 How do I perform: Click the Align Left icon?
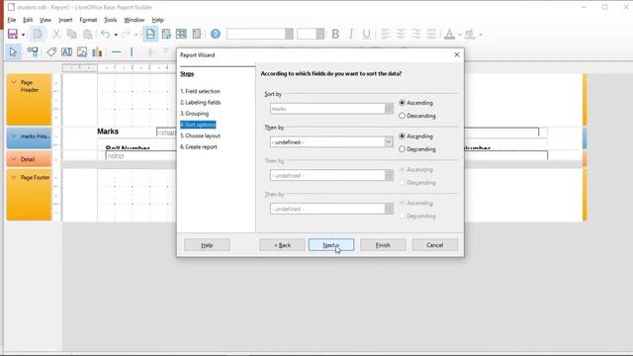[386, 35]
